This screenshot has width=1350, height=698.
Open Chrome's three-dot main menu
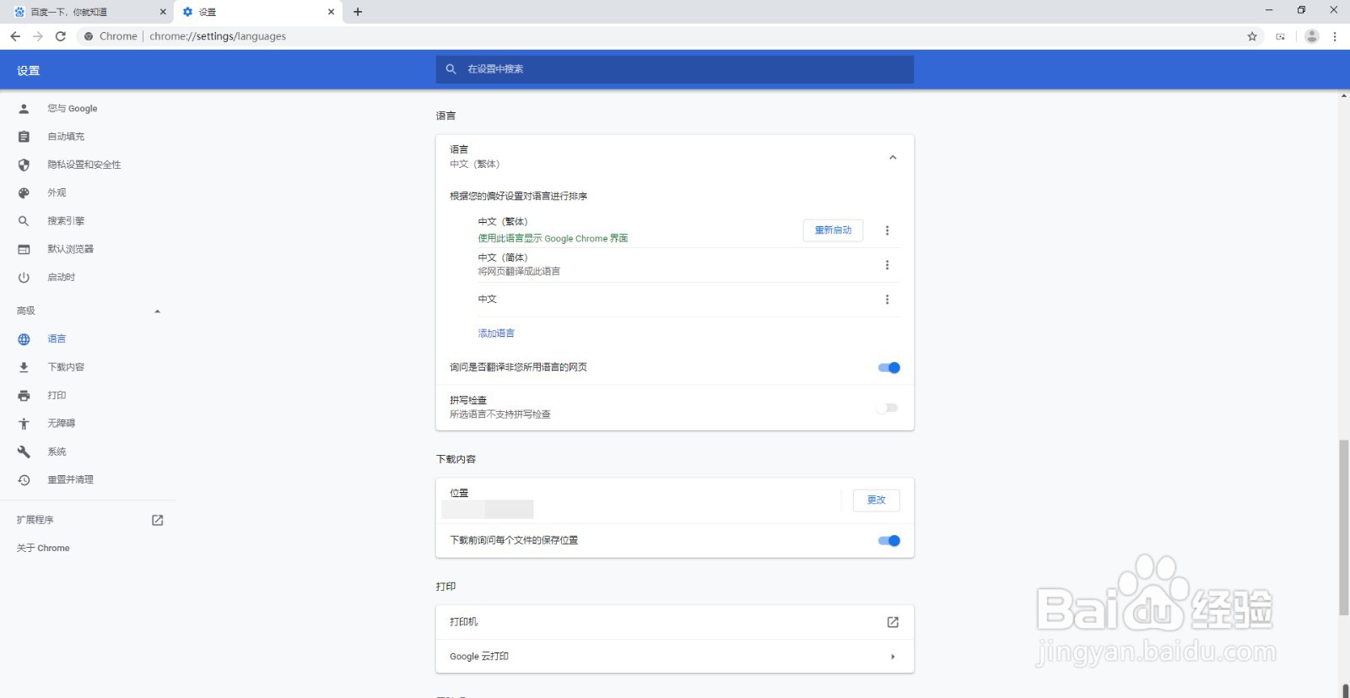coord(1335,36)
